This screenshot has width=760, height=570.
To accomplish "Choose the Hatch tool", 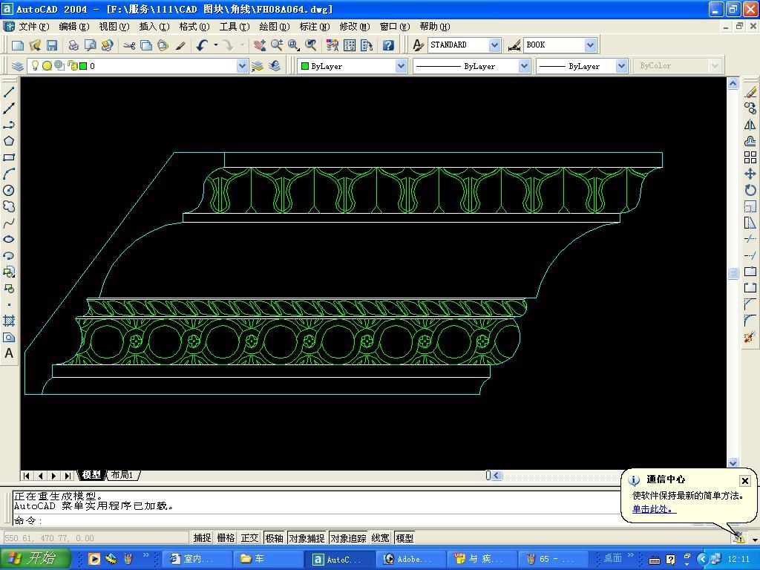I will pos(9,321).
